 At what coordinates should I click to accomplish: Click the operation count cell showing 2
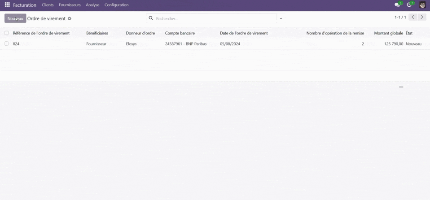tap(363, 43)
